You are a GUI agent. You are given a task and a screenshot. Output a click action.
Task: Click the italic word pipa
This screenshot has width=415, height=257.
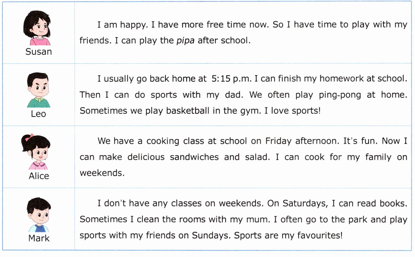[185, 41]
